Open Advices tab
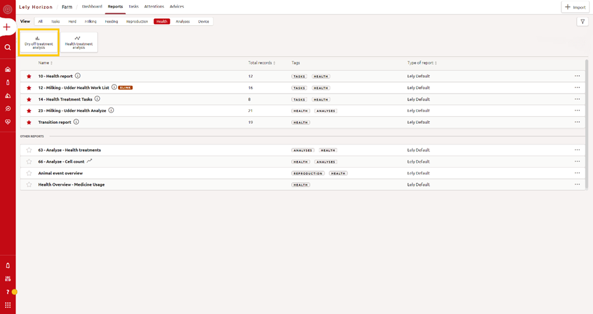Screen dimensions: 593x314 click(x=177, y=6)
